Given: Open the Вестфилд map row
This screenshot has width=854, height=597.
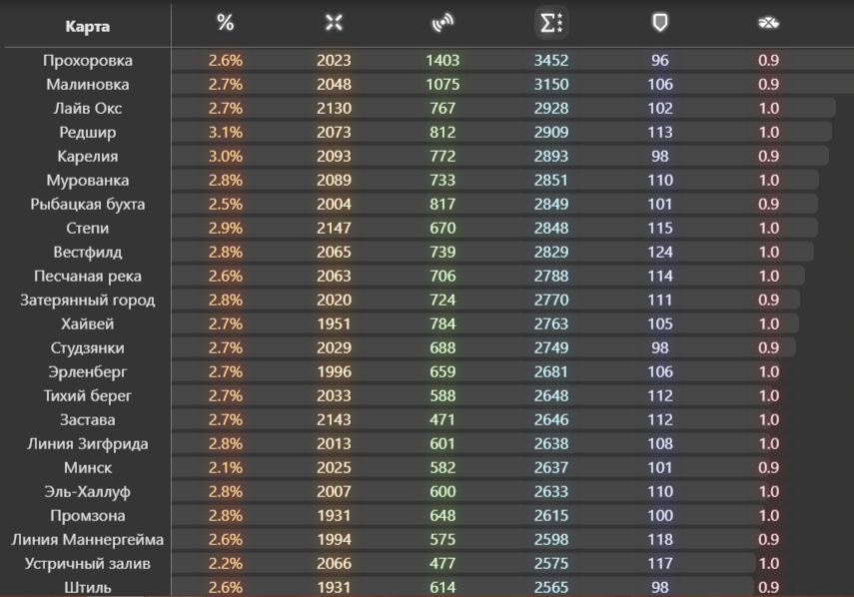Looking at the screenshot, I should coord(88,253).
